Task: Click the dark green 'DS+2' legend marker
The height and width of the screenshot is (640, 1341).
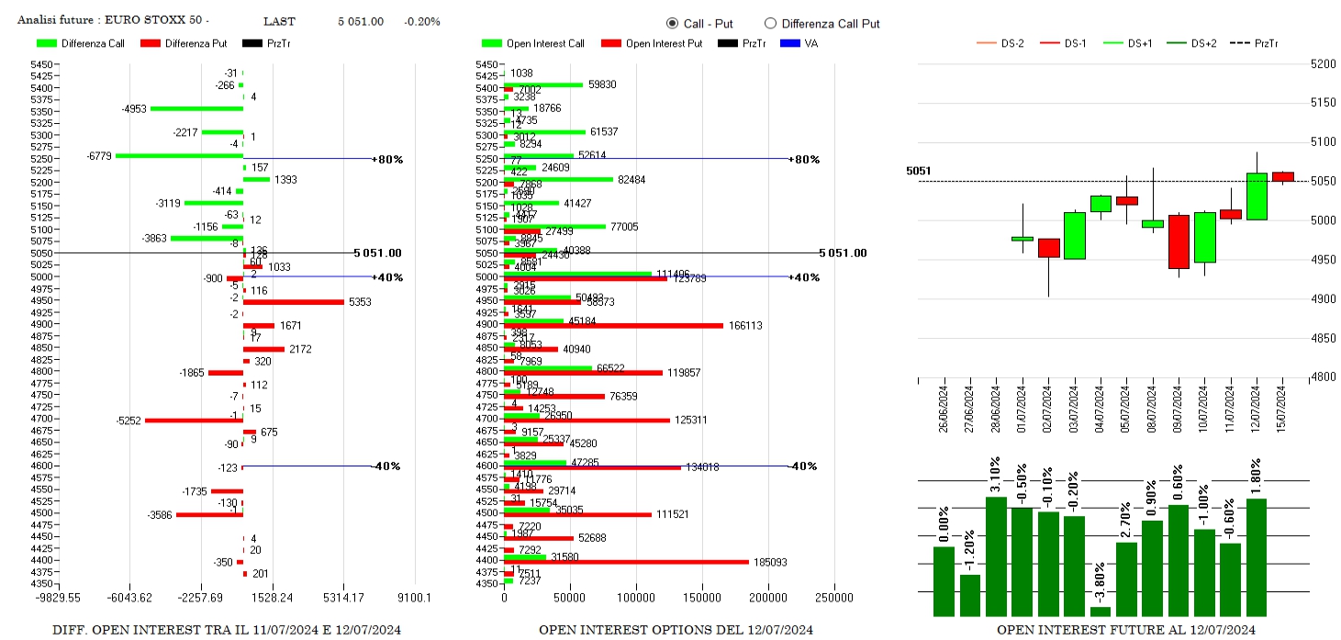Action: pyautogui.click(x=1176, y=43)
